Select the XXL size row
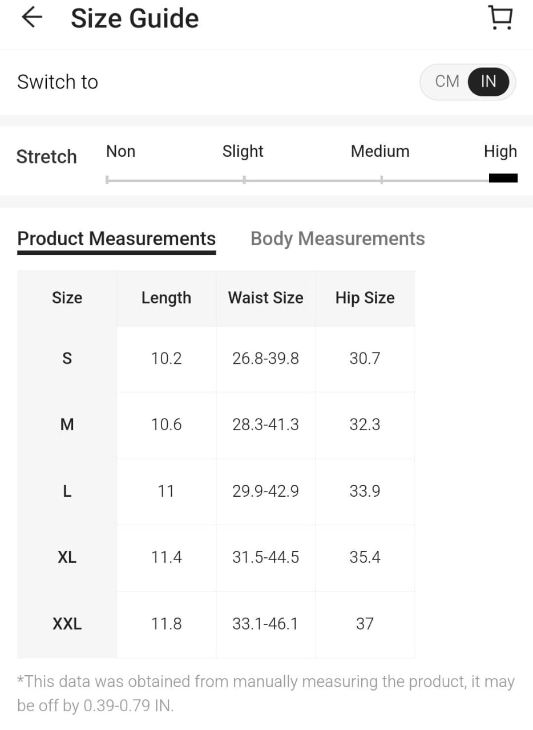This screenshot has width=533, height=730. [67, 624]
